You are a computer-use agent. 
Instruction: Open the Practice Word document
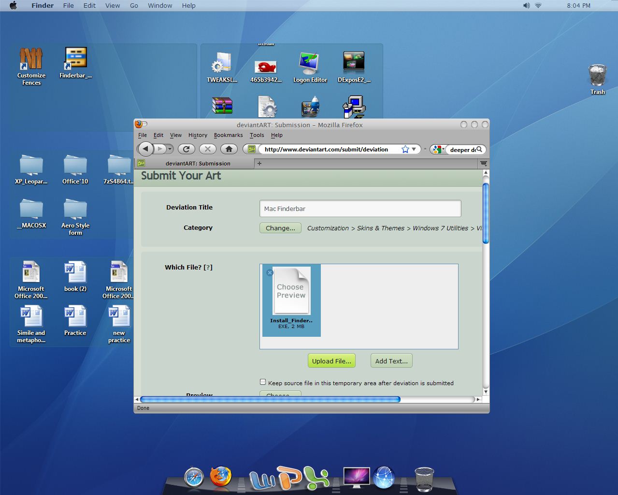pos(75,320)
